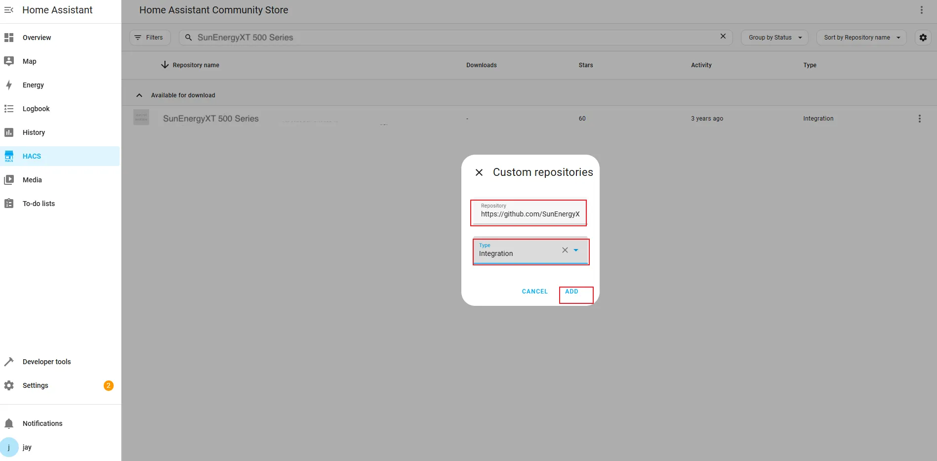Open the Energy dashboard icon
Image resolution: width=937 pixels, height=461 pixels.
point(9,85)
